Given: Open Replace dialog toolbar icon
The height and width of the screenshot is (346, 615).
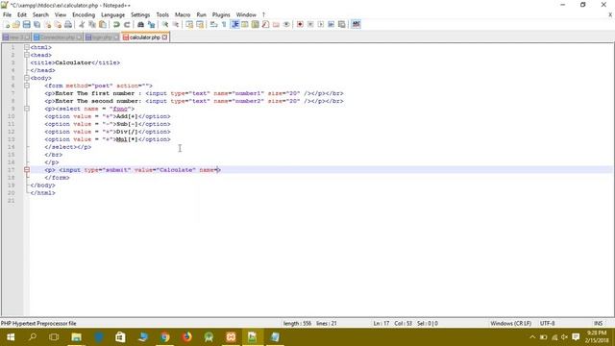Looking at the screenshot, I should click(151, 24).
